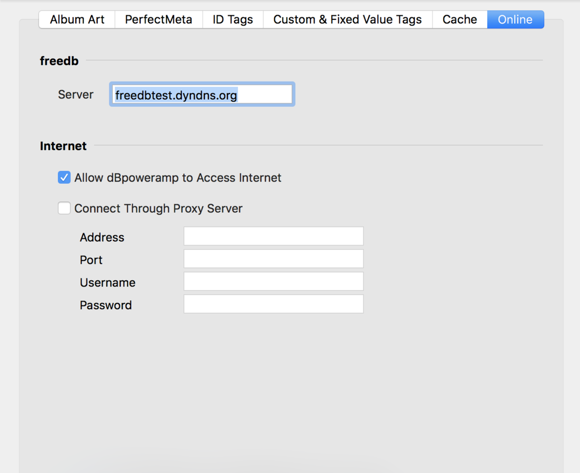Click the Internet section heading
The height and width of the screenshot is (473, 580).
pos(63,145)
